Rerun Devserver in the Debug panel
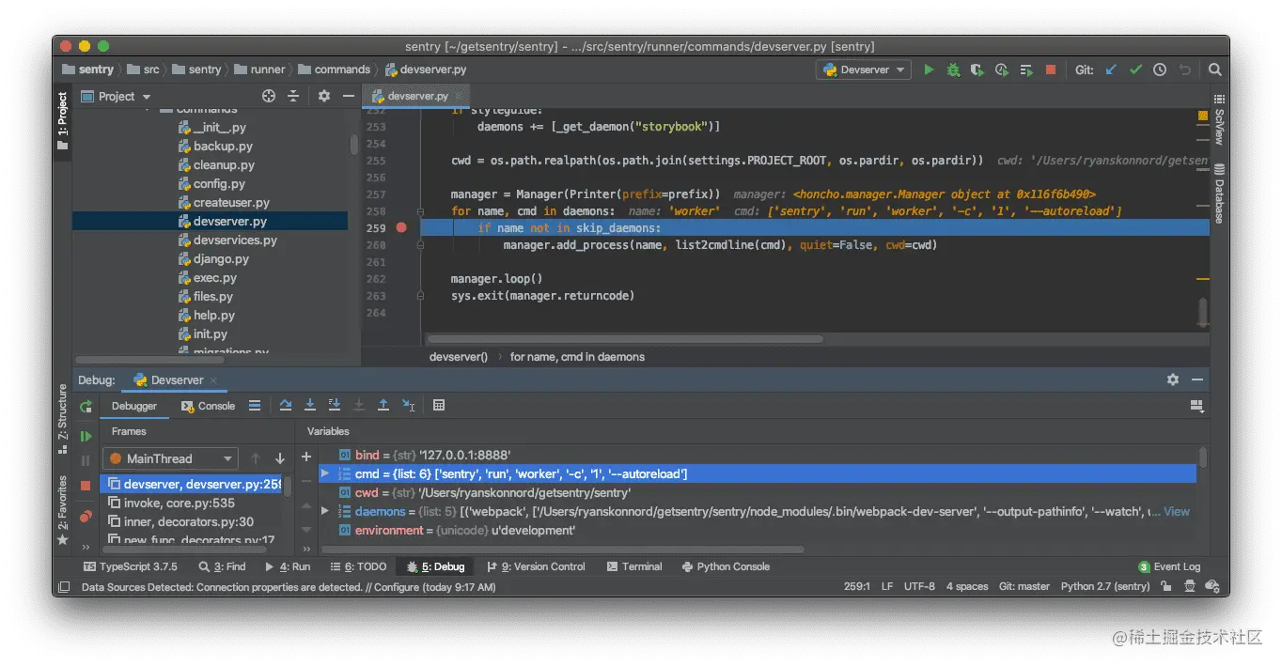The height and width of the screenshot is (666, 1282). click(86, 407)
